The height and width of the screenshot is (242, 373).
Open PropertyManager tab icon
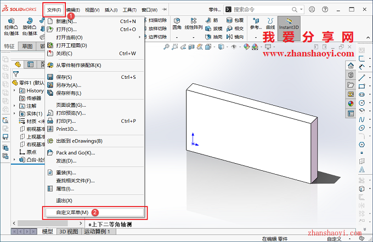(30, 65)
